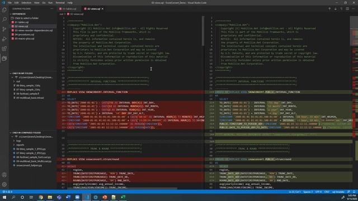Open Go menu
Screen dimensions: 358x201
click(44, 3)
